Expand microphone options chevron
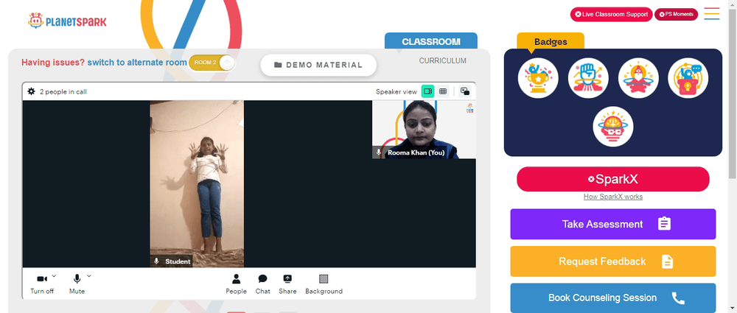Viewport: 737px width, 313px height. point(89,276)
